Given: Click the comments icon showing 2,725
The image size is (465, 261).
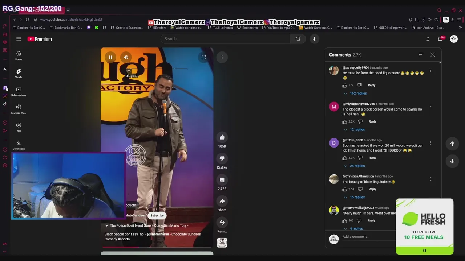Looking at the screenshot, I should (222, 180).
